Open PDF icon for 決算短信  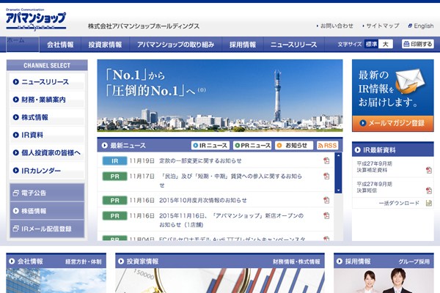point(429,190)
